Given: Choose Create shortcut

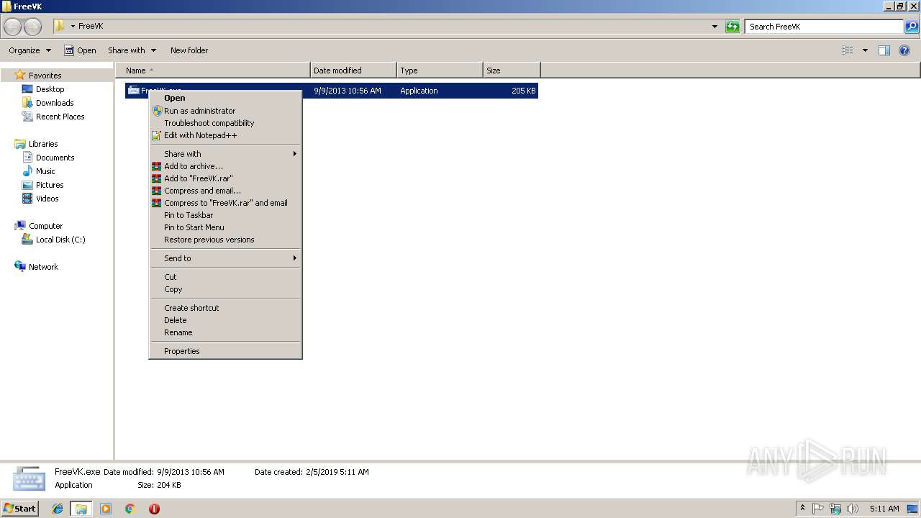Looking at the screenshot, I should 225,308.
